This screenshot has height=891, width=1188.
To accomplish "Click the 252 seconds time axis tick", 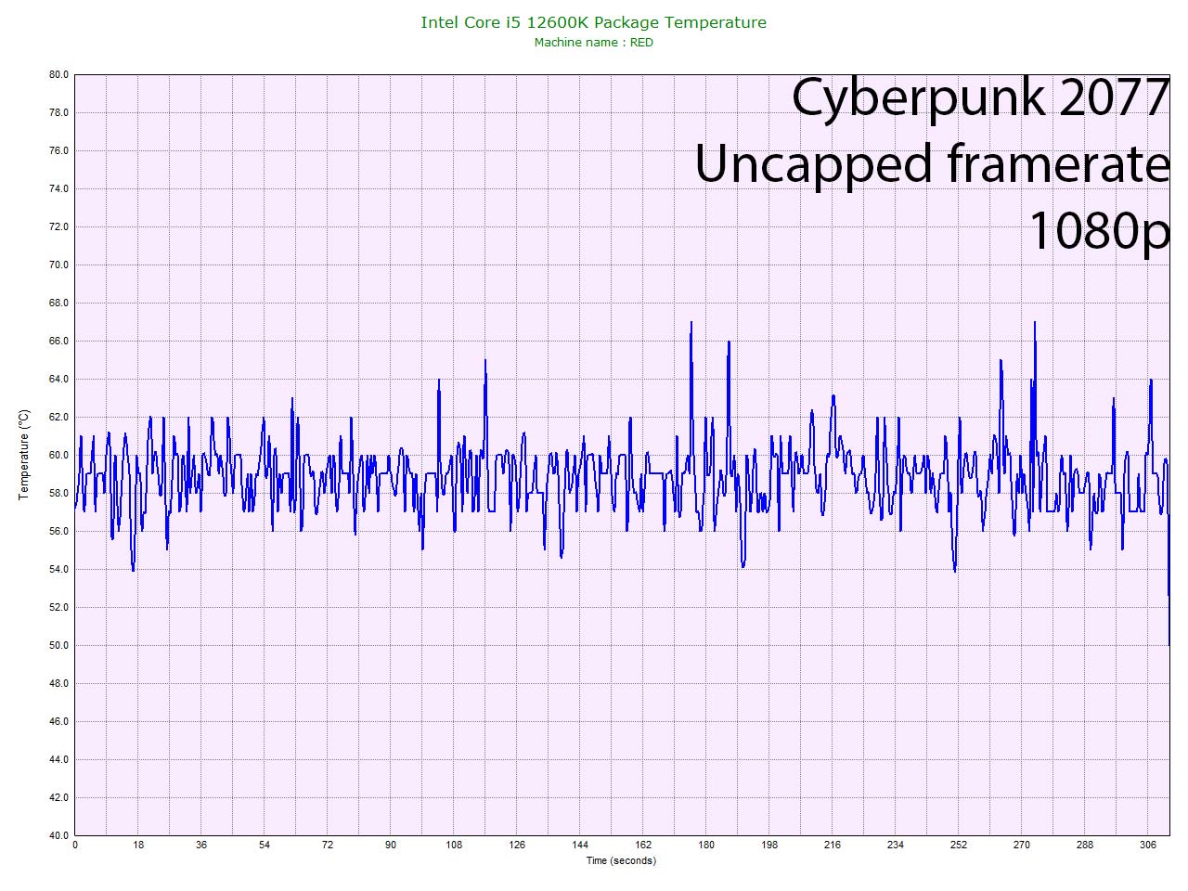I will point(959,845).
